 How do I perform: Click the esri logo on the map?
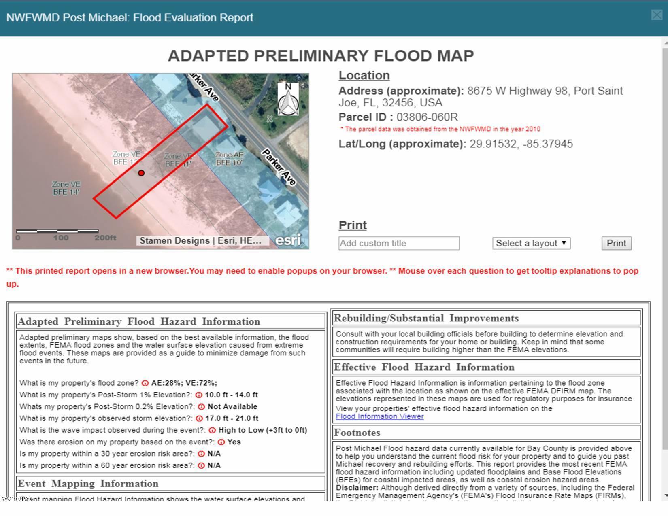pyautogui.click(x=290, y=240)
